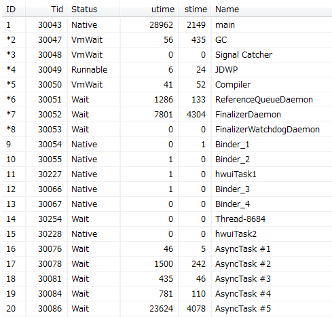Image resolution: width=332 pixels, height=317 pixels.
Task: Select the AsyncTask #5 row
Action: (x=167, y=308)
